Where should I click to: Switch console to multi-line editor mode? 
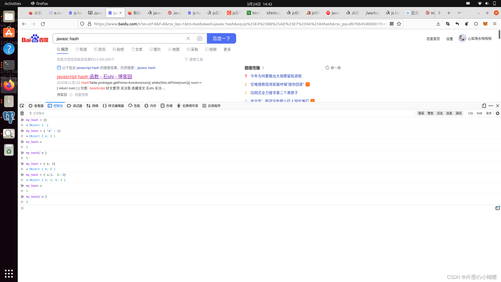click(x=497, y=208)
